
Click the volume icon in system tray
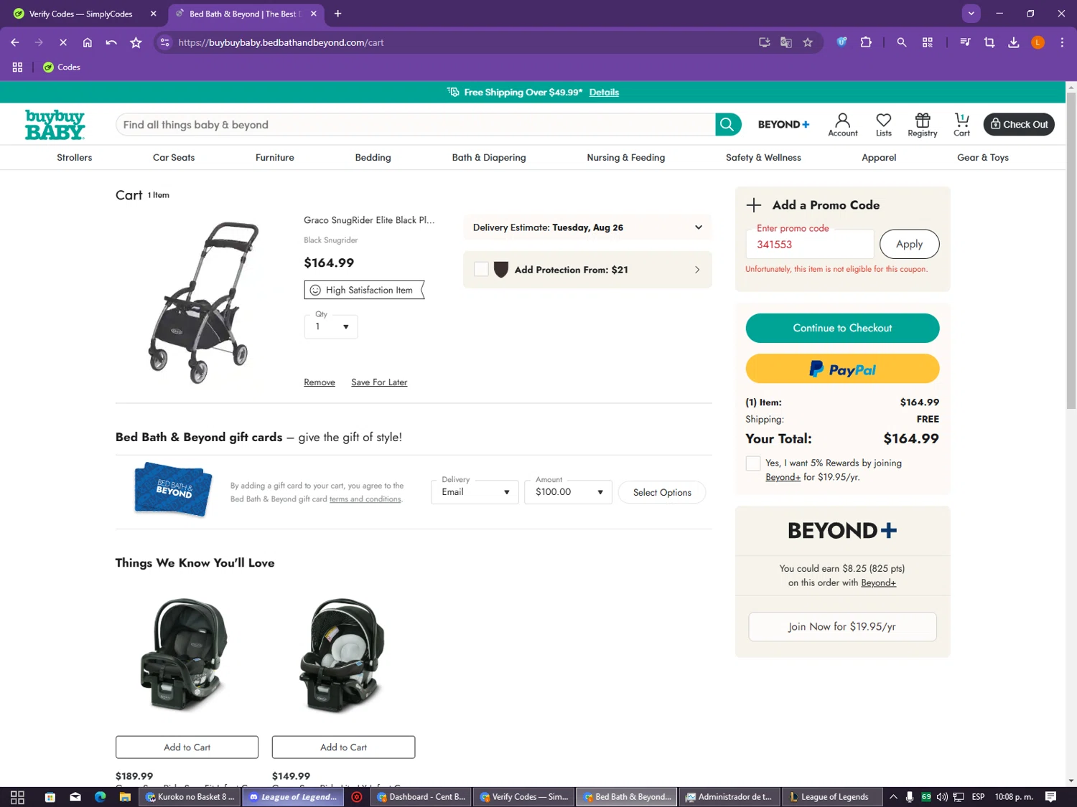pos(942,797)
